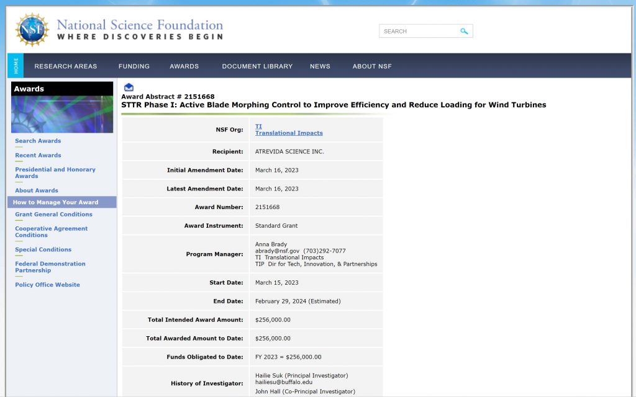The width and height of the screenshot is (636, 397).
Task: Open the About Awards link
Action: tap(37, 190)
